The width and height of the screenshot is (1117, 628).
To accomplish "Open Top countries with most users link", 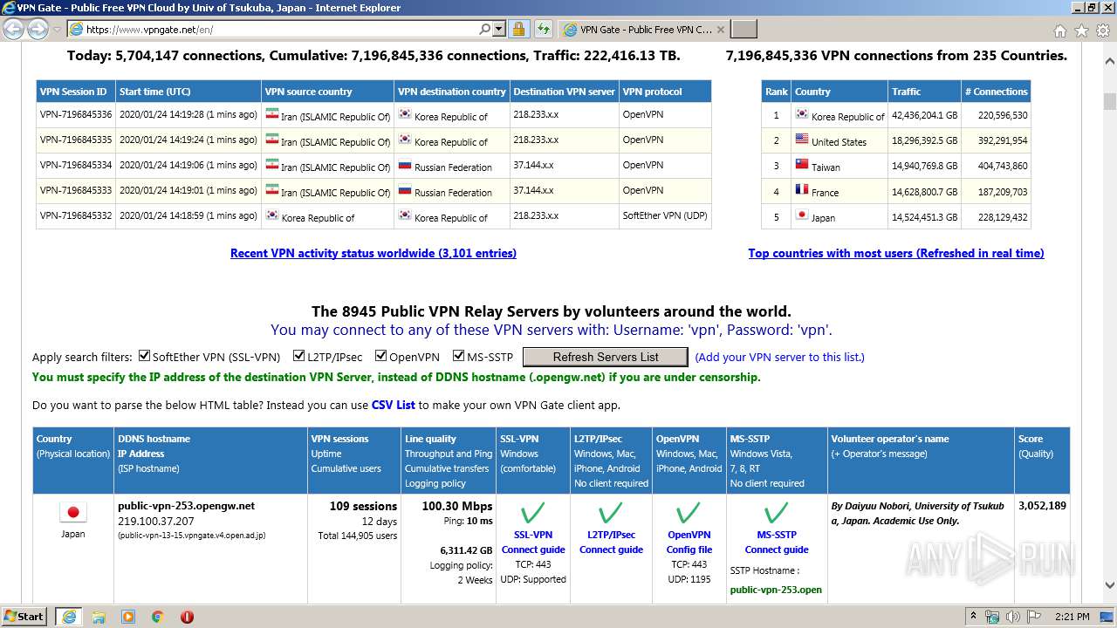I will (896, 253).
